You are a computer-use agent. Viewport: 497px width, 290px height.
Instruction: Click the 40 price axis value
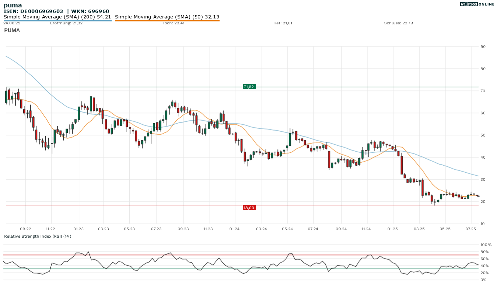(483, 157)
